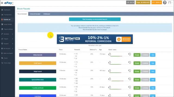174x97 pixels.
Task: Thumbs up the SpinandWinOnline row
Action: 110,79
